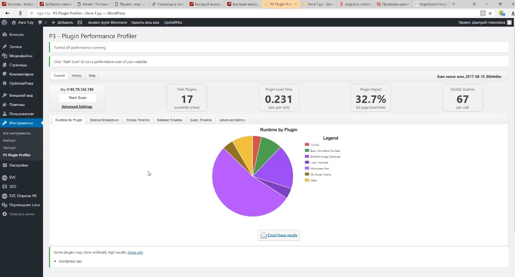Open the OptimizePress menu icon
The width and height of the screenshot is (515, 277).
pos(4,84)
